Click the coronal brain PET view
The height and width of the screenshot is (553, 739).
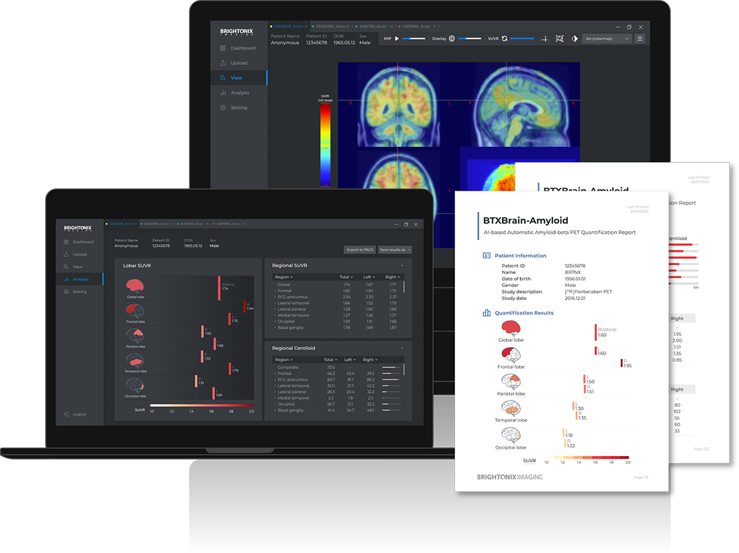[398, 104]
